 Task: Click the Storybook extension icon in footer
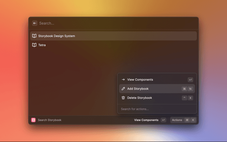(33, 120)
